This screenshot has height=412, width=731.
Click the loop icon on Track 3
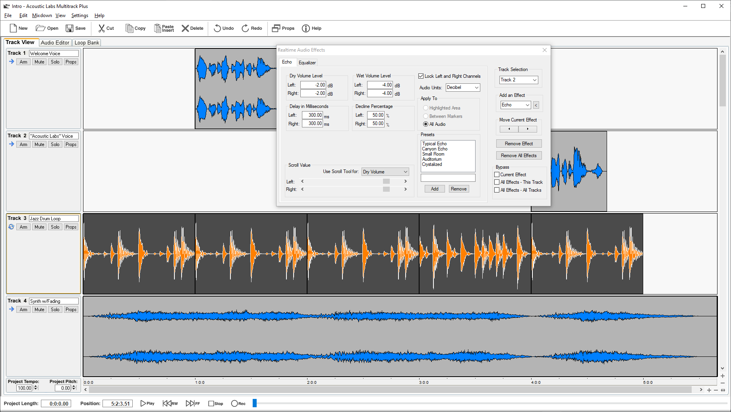click(x=11, y=227)
